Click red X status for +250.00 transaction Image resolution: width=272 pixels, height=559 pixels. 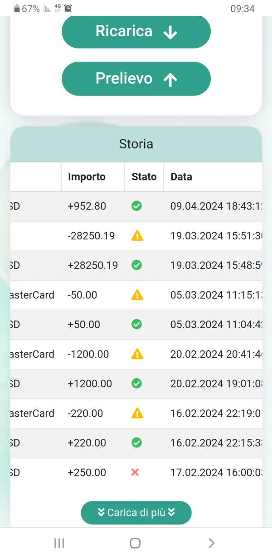click(135, 472)
